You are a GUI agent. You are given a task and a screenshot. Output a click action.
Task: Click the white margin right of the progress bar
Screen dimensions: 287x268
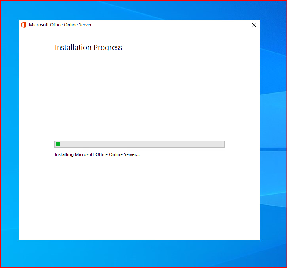click(x=242, y=144)
